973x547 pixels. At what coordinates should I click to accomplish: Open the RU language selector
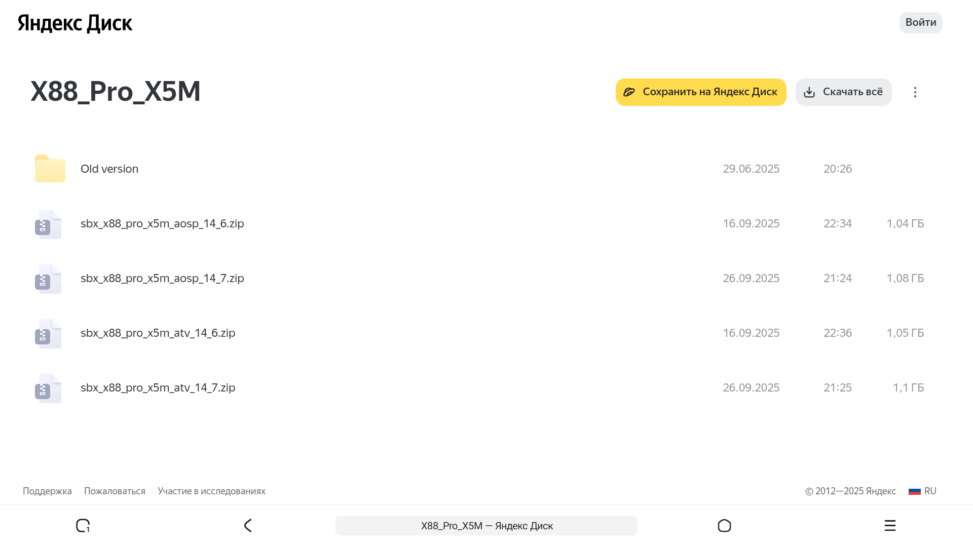click(x=923, y=491)
